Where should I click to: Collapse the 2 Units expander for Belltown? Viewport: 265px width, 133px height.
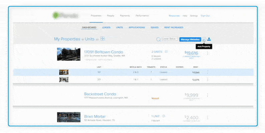[166, 52]
